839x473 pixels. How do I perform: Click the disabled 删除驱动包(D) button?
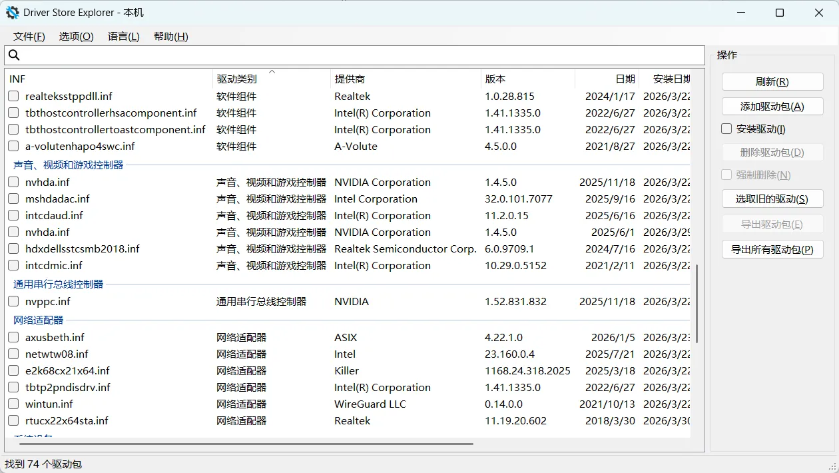[x=772, y=153]
